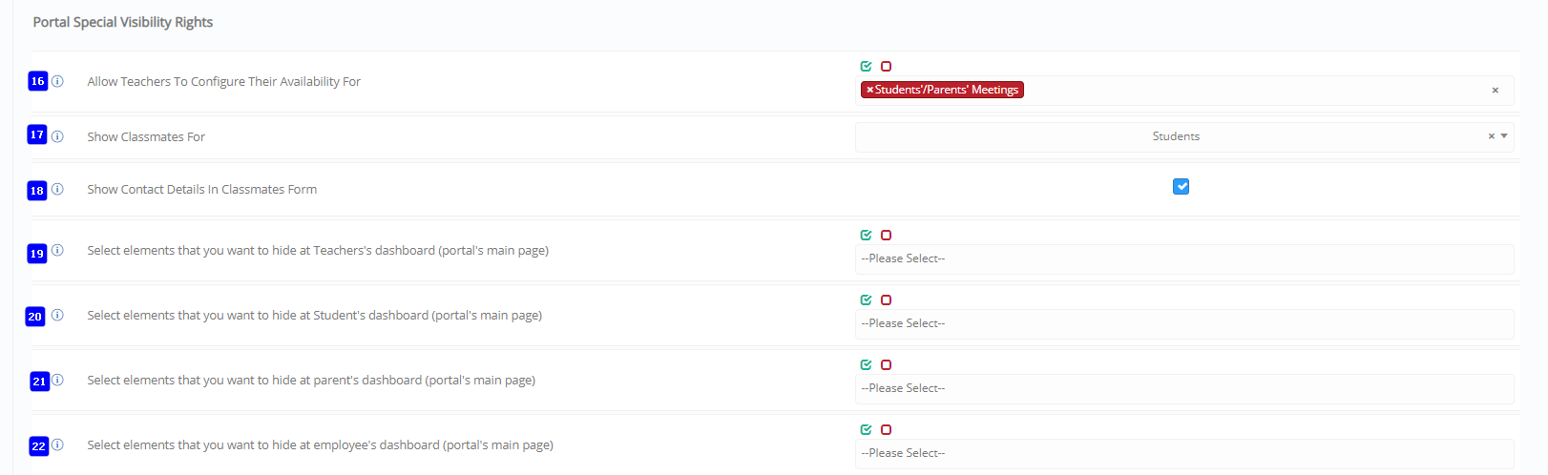Open info icon beside Show Classmates For

57,136
